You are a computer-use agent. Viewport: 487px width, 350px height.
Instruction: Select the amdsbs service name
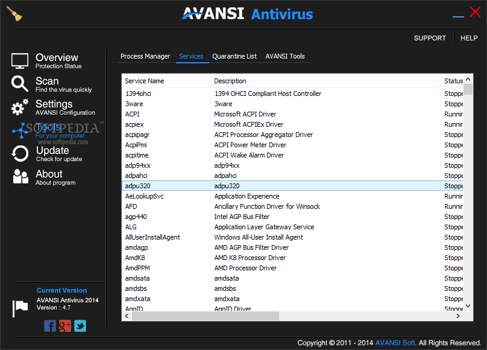(136, 288)
